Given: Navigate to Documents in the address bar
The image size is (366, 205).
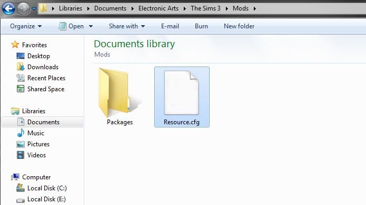Looking at the screenshot, I should coord(110,8).
